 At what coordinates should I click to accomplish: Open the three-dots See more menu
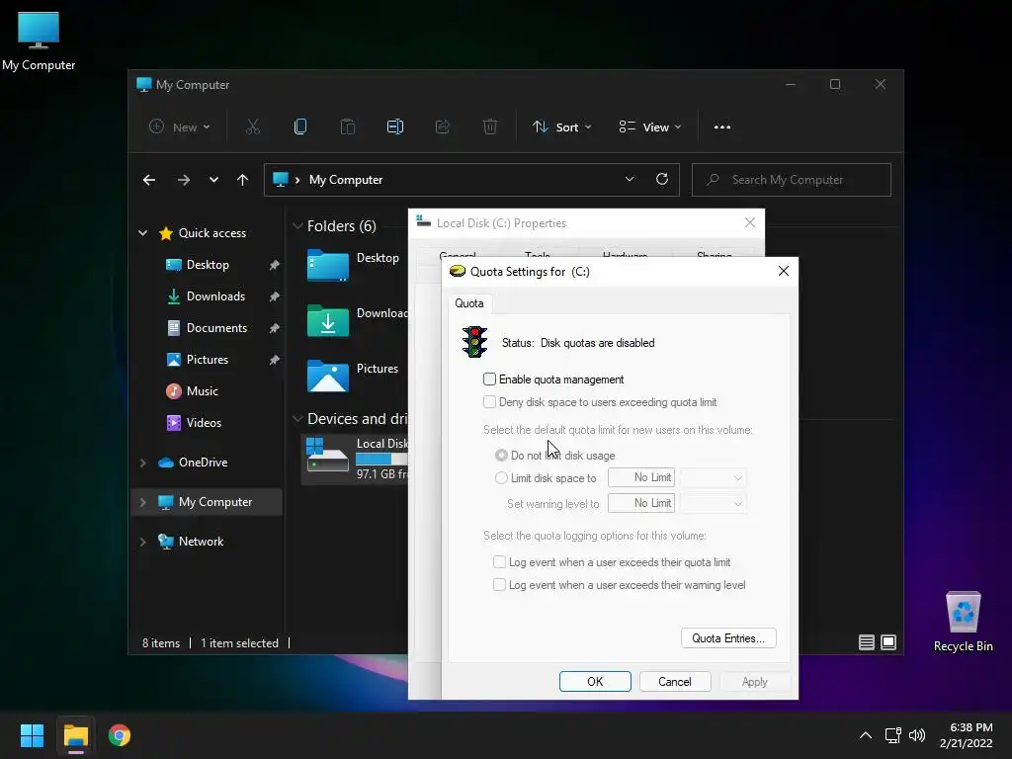(x=722, y=127)
